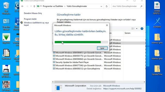The height and width of the screenshot is (92, 165).
Task: Select Programlar ve Özellikler breadcrumb
Action: coord(53,6)
